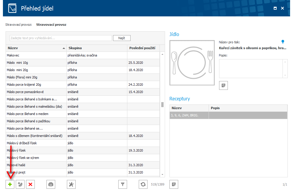Screen dimensions: 293x194
Task: Select Máslo porce šlehané s medem
Action: 83,114
